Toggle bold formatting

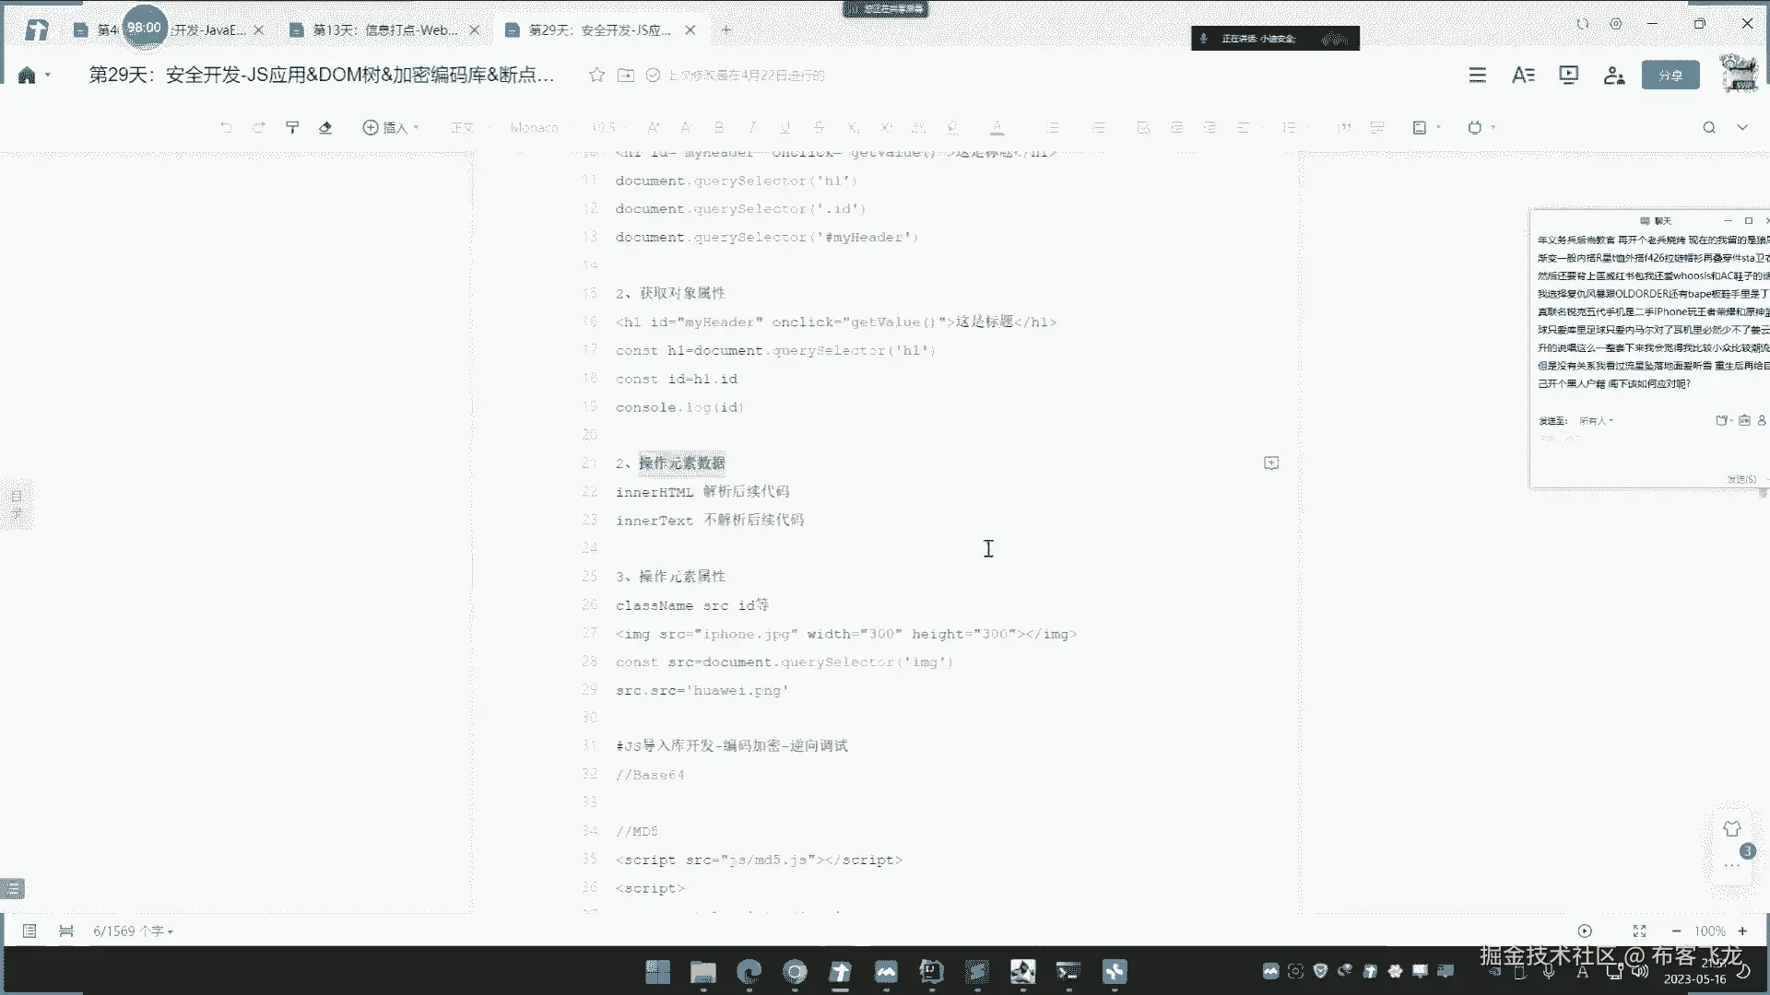(x=719, y=127)
